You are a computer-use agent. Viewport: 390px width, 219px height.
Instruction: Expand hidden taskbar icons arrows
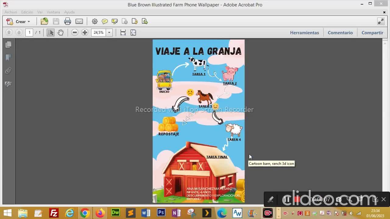pyautogui.click(x=278, y=213)
